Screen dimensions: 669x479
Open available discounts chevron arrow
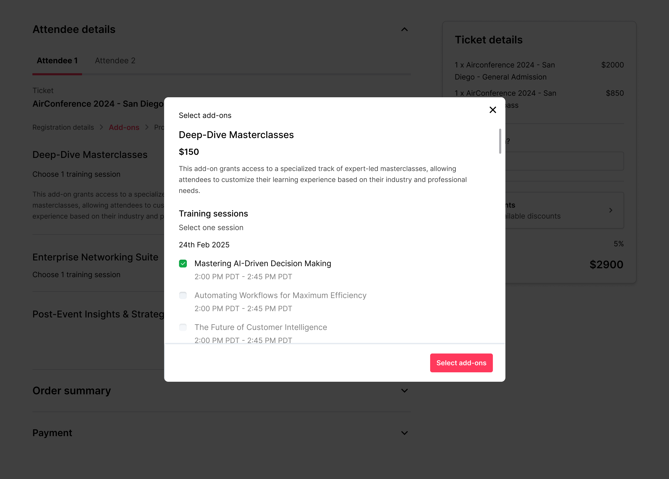point(610,210)
